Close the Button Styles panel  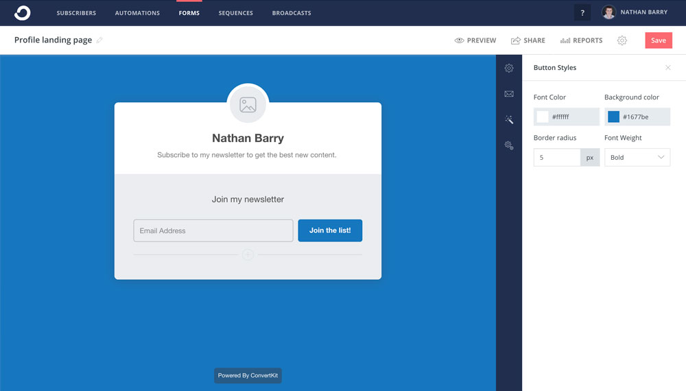[668, 67]
